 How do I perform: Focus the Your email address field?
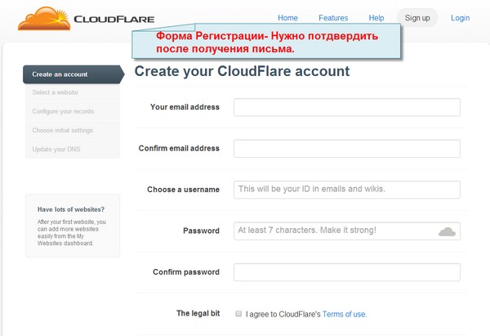(x=347, y=107)
